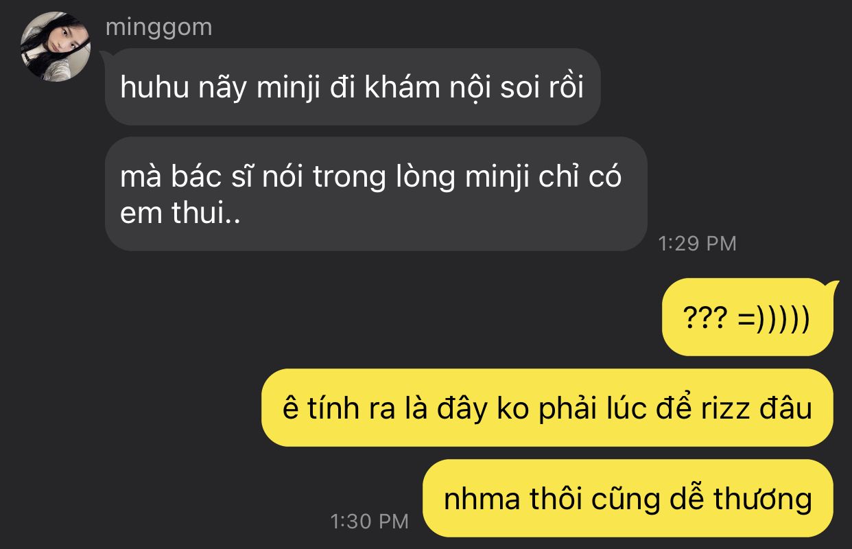Select the message about khám nội soi
Viewport: 852px width, 549px height.
pos(353,86)
